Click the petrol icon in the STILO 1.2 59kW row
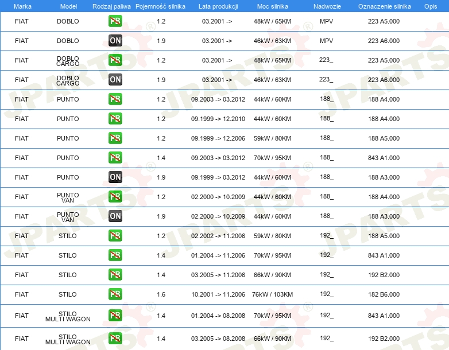This screenshot has width=449, height=350. (x=115, y=235)
